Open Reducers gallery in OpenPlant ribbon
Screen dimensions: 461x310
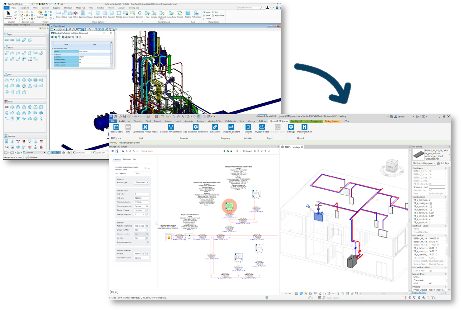[112, 14]
